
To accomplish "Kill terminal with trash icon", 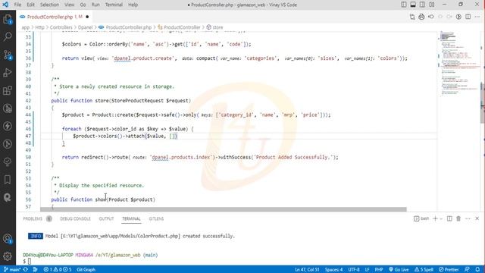I will [458, 218].
